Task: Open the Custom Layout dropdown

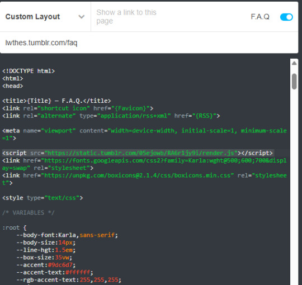Action: pos(45,17)
